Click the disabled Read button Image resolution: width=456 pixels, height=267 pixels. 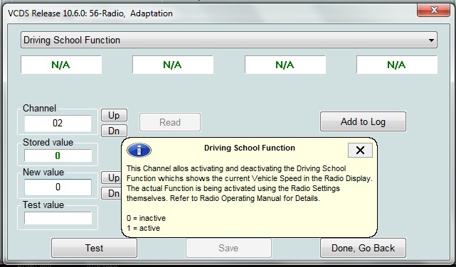[170, 122]
